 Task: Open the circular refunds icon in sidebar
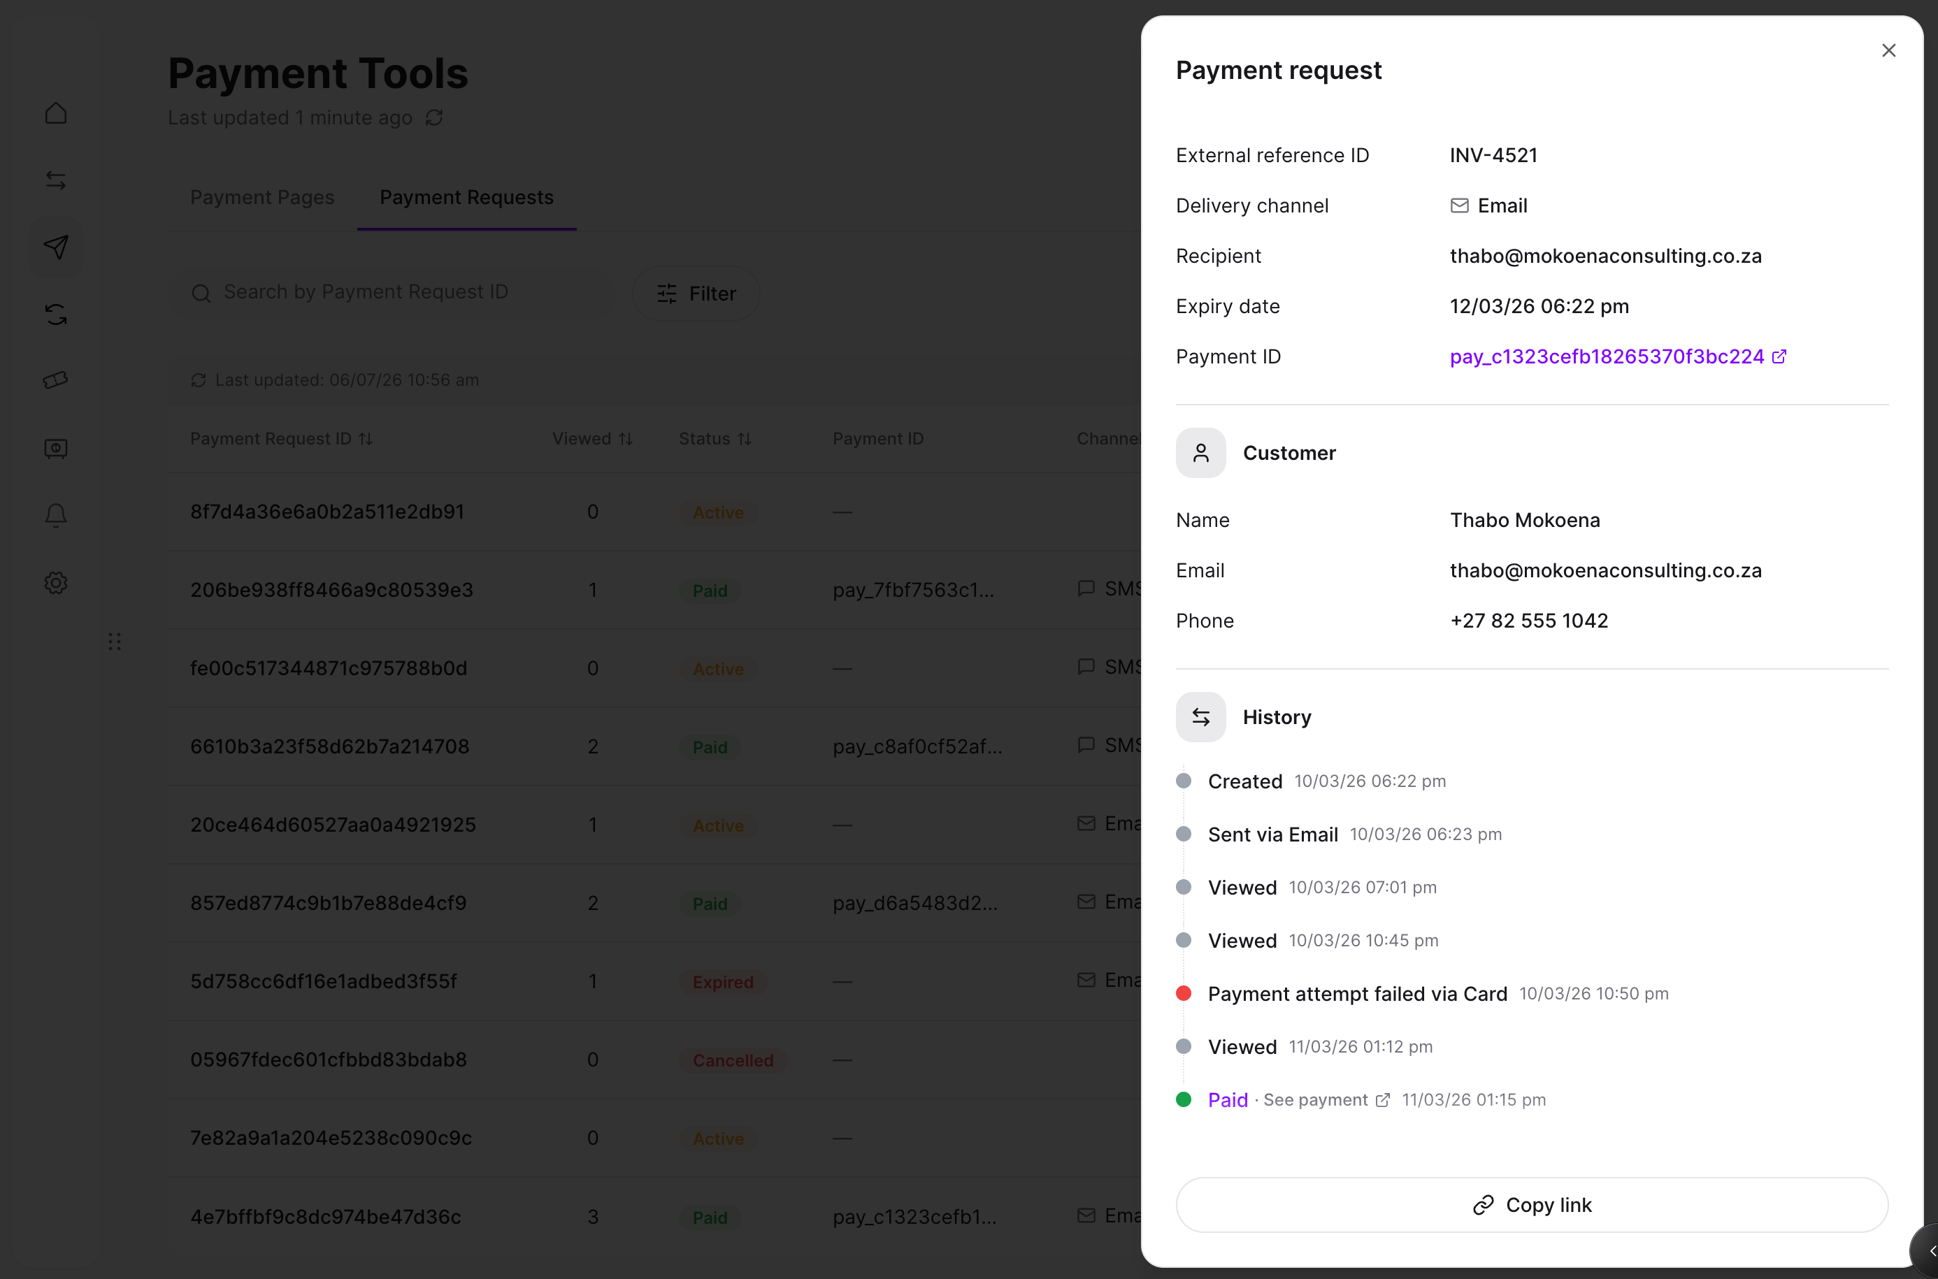55,314
